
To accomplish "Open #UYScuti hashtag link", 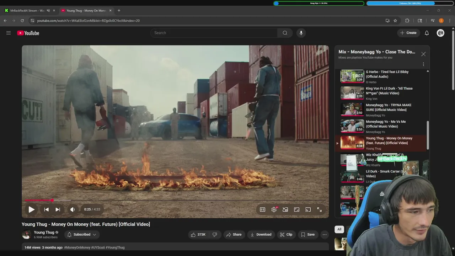I will tap(98, 247).
